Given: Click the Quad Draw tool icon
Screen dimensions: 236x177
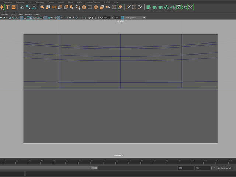Looking at the screenshot, I should 140,7.
